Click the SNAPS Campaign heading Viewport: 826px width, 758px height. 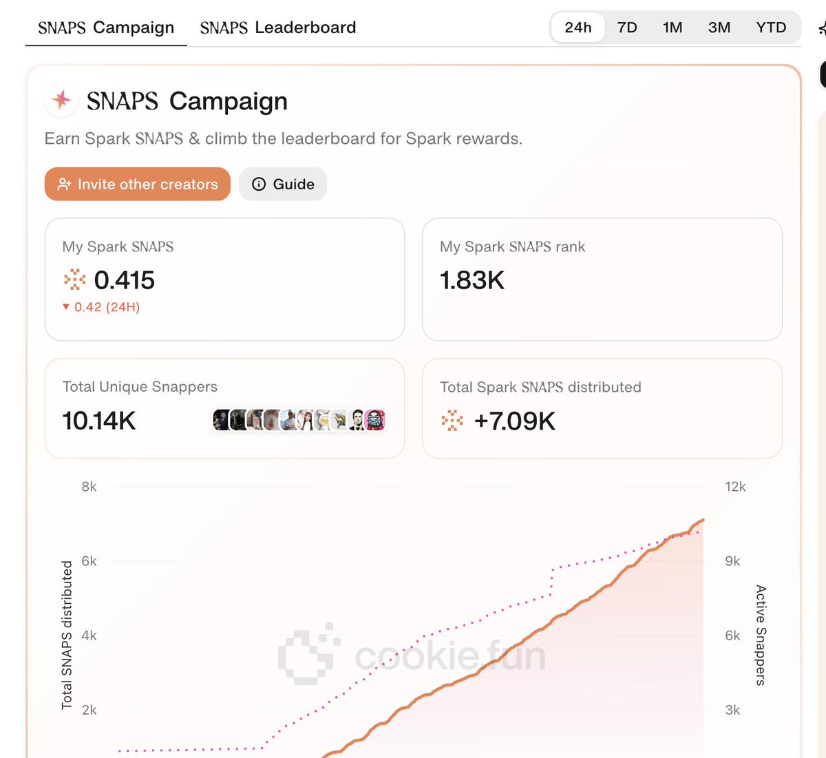187,101
